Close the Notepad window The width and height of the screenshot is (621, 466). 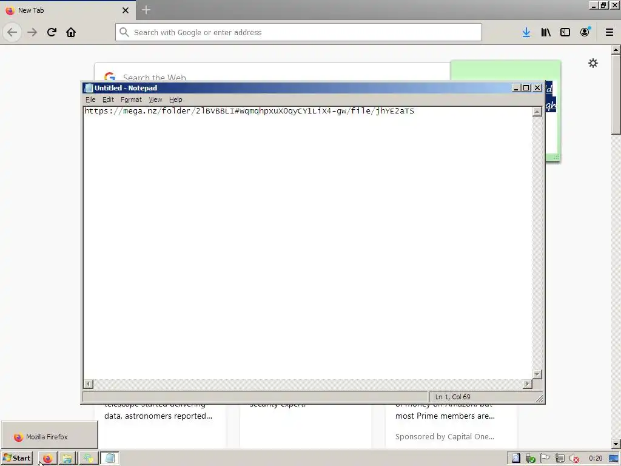[x=537, y=88]
